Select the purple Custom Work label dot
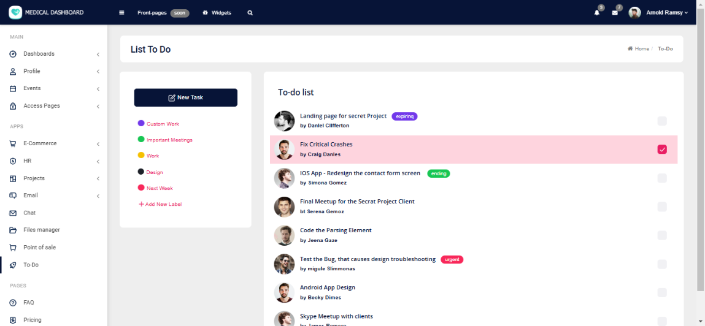705x326 pixels. point(141,124)
